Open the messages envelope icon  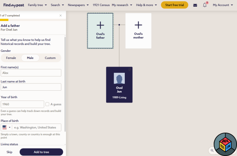tap(195, 5)
